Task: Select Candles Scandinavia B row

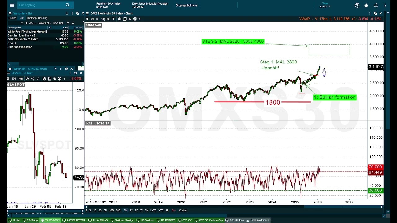Action: (45, 36)
